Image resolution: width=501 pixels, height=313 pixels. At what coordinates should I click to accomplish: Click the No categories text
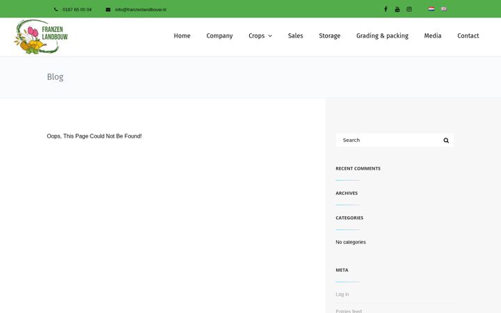pos(351,242)
